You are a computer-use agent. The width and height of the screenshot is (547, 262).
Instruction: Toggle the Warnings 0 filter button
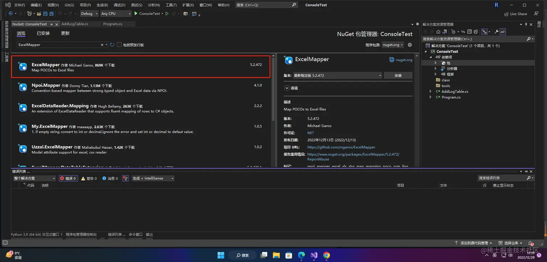coord(89,178)
